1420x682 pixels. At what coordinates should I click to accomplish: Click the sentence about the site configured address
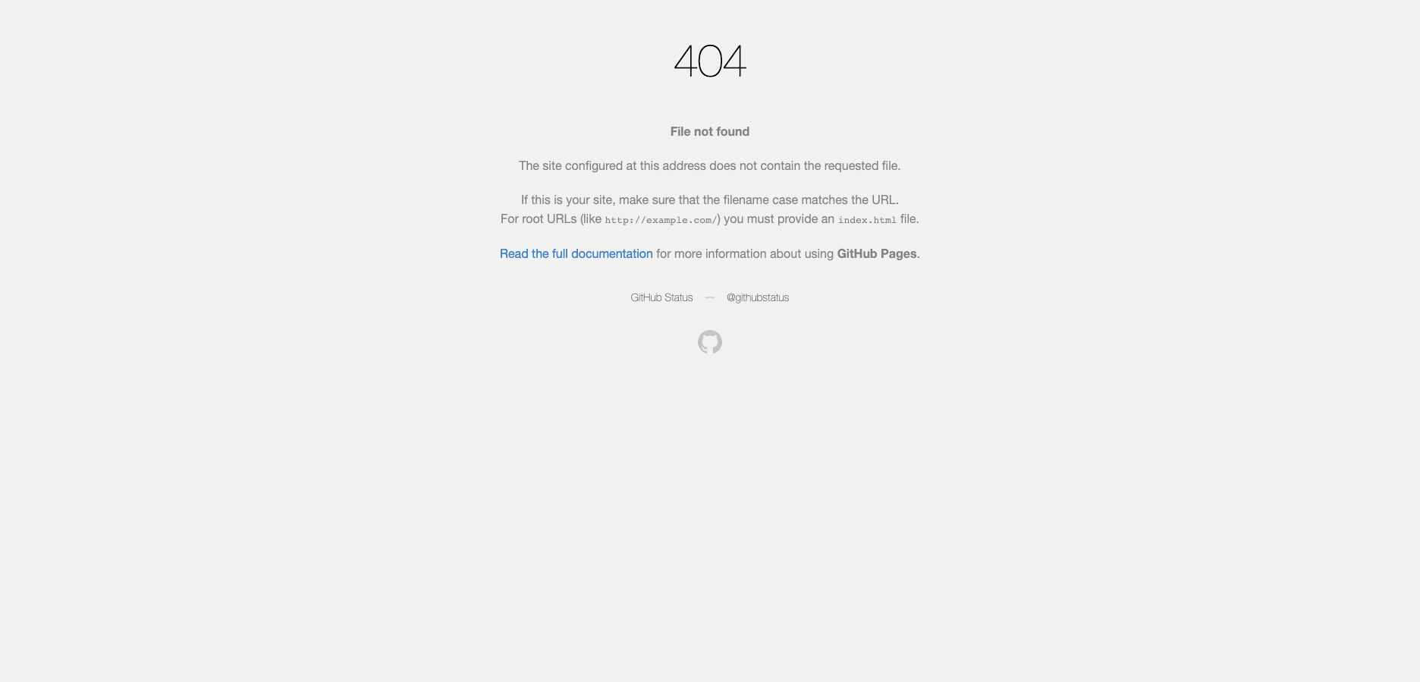(710, 165)
